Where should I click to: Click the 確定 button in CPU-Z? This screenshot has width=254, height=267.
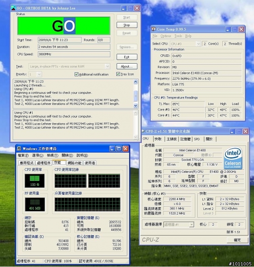(237, 240)
